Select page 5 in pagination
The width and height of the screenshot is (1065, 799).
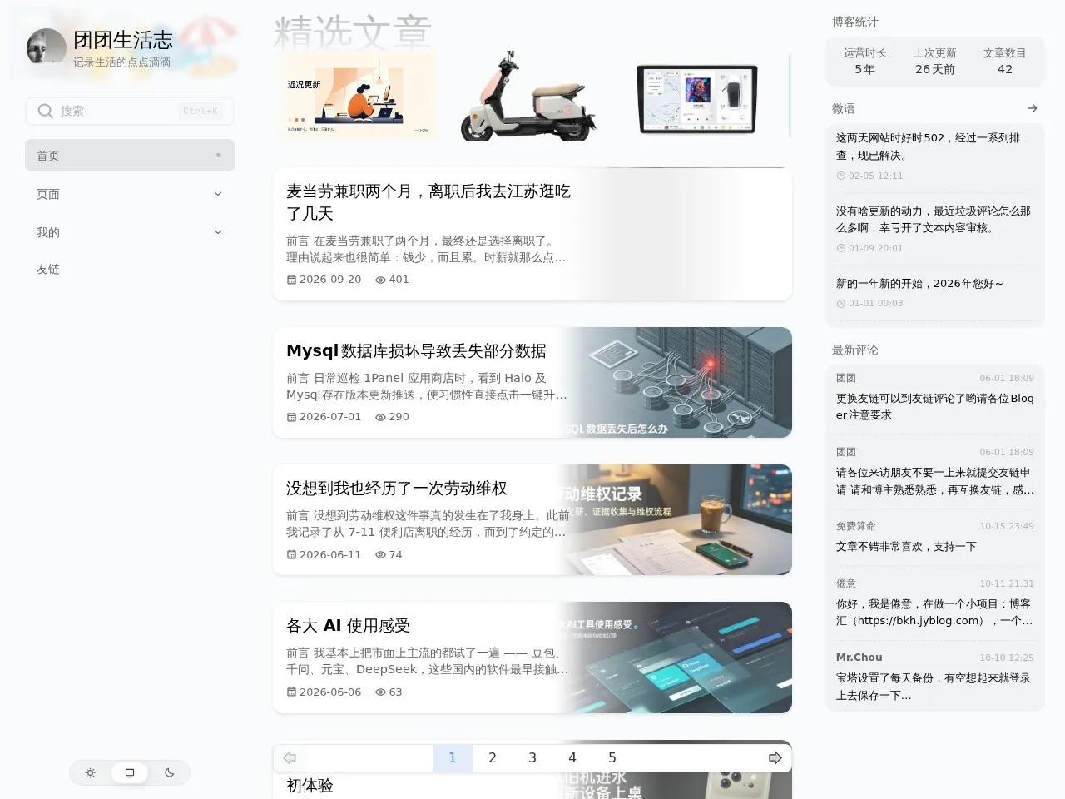coord(612,757)
